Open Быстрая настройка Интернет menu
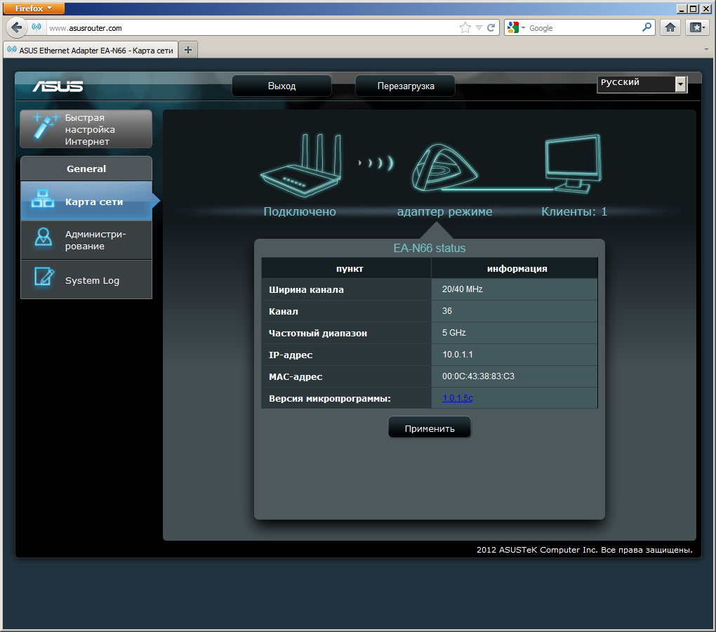This screenshot has width=716, height=632. tap(86, 129)
